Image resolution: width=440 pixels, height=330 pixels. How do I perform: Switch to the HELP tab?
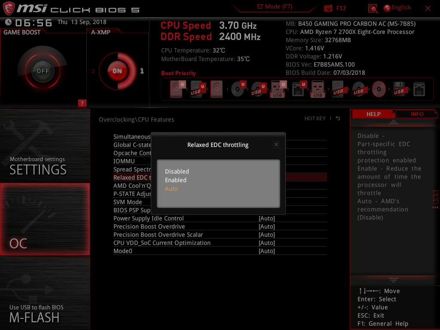[x=373, y=114]
